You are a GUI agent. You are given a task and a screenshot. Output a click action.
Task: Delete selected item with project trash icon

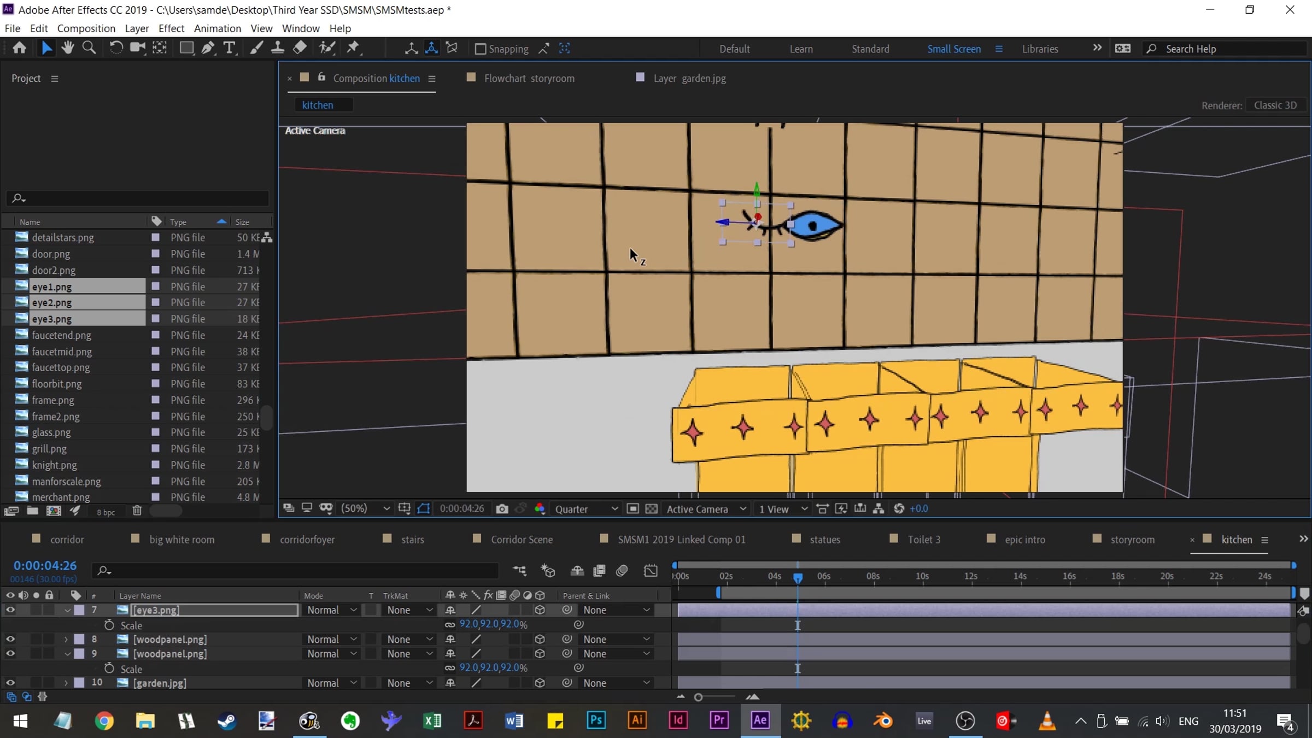(x=137, y=511)
